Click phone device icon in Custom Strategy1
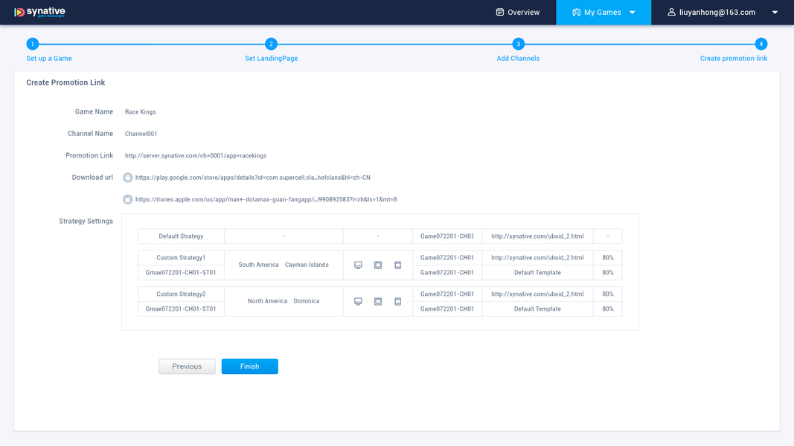This screenshot has width=794, height=446. point(398,265)
